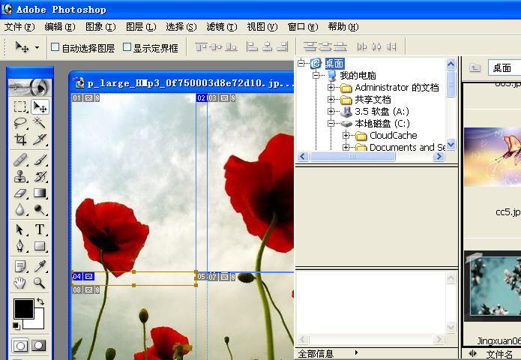Select the Zoom tool
This screenshot has width=521, height=360.
pyautogui.click(x=40, y=283)
